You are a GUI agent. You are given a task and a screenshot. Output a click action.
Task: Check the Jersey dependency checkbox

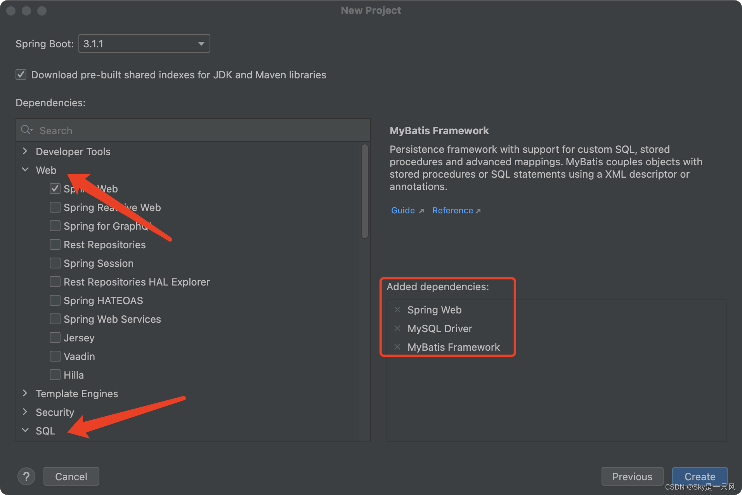pyautogui.click(x=55, y=337)
